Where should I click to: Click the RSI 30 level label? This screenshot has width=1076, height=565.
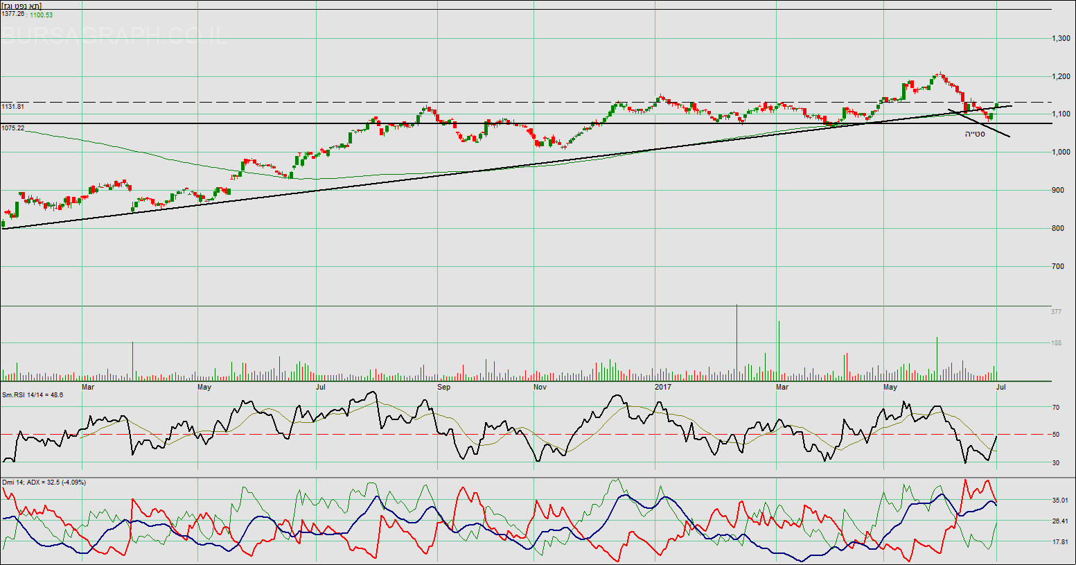click(x=1056, y=462)
